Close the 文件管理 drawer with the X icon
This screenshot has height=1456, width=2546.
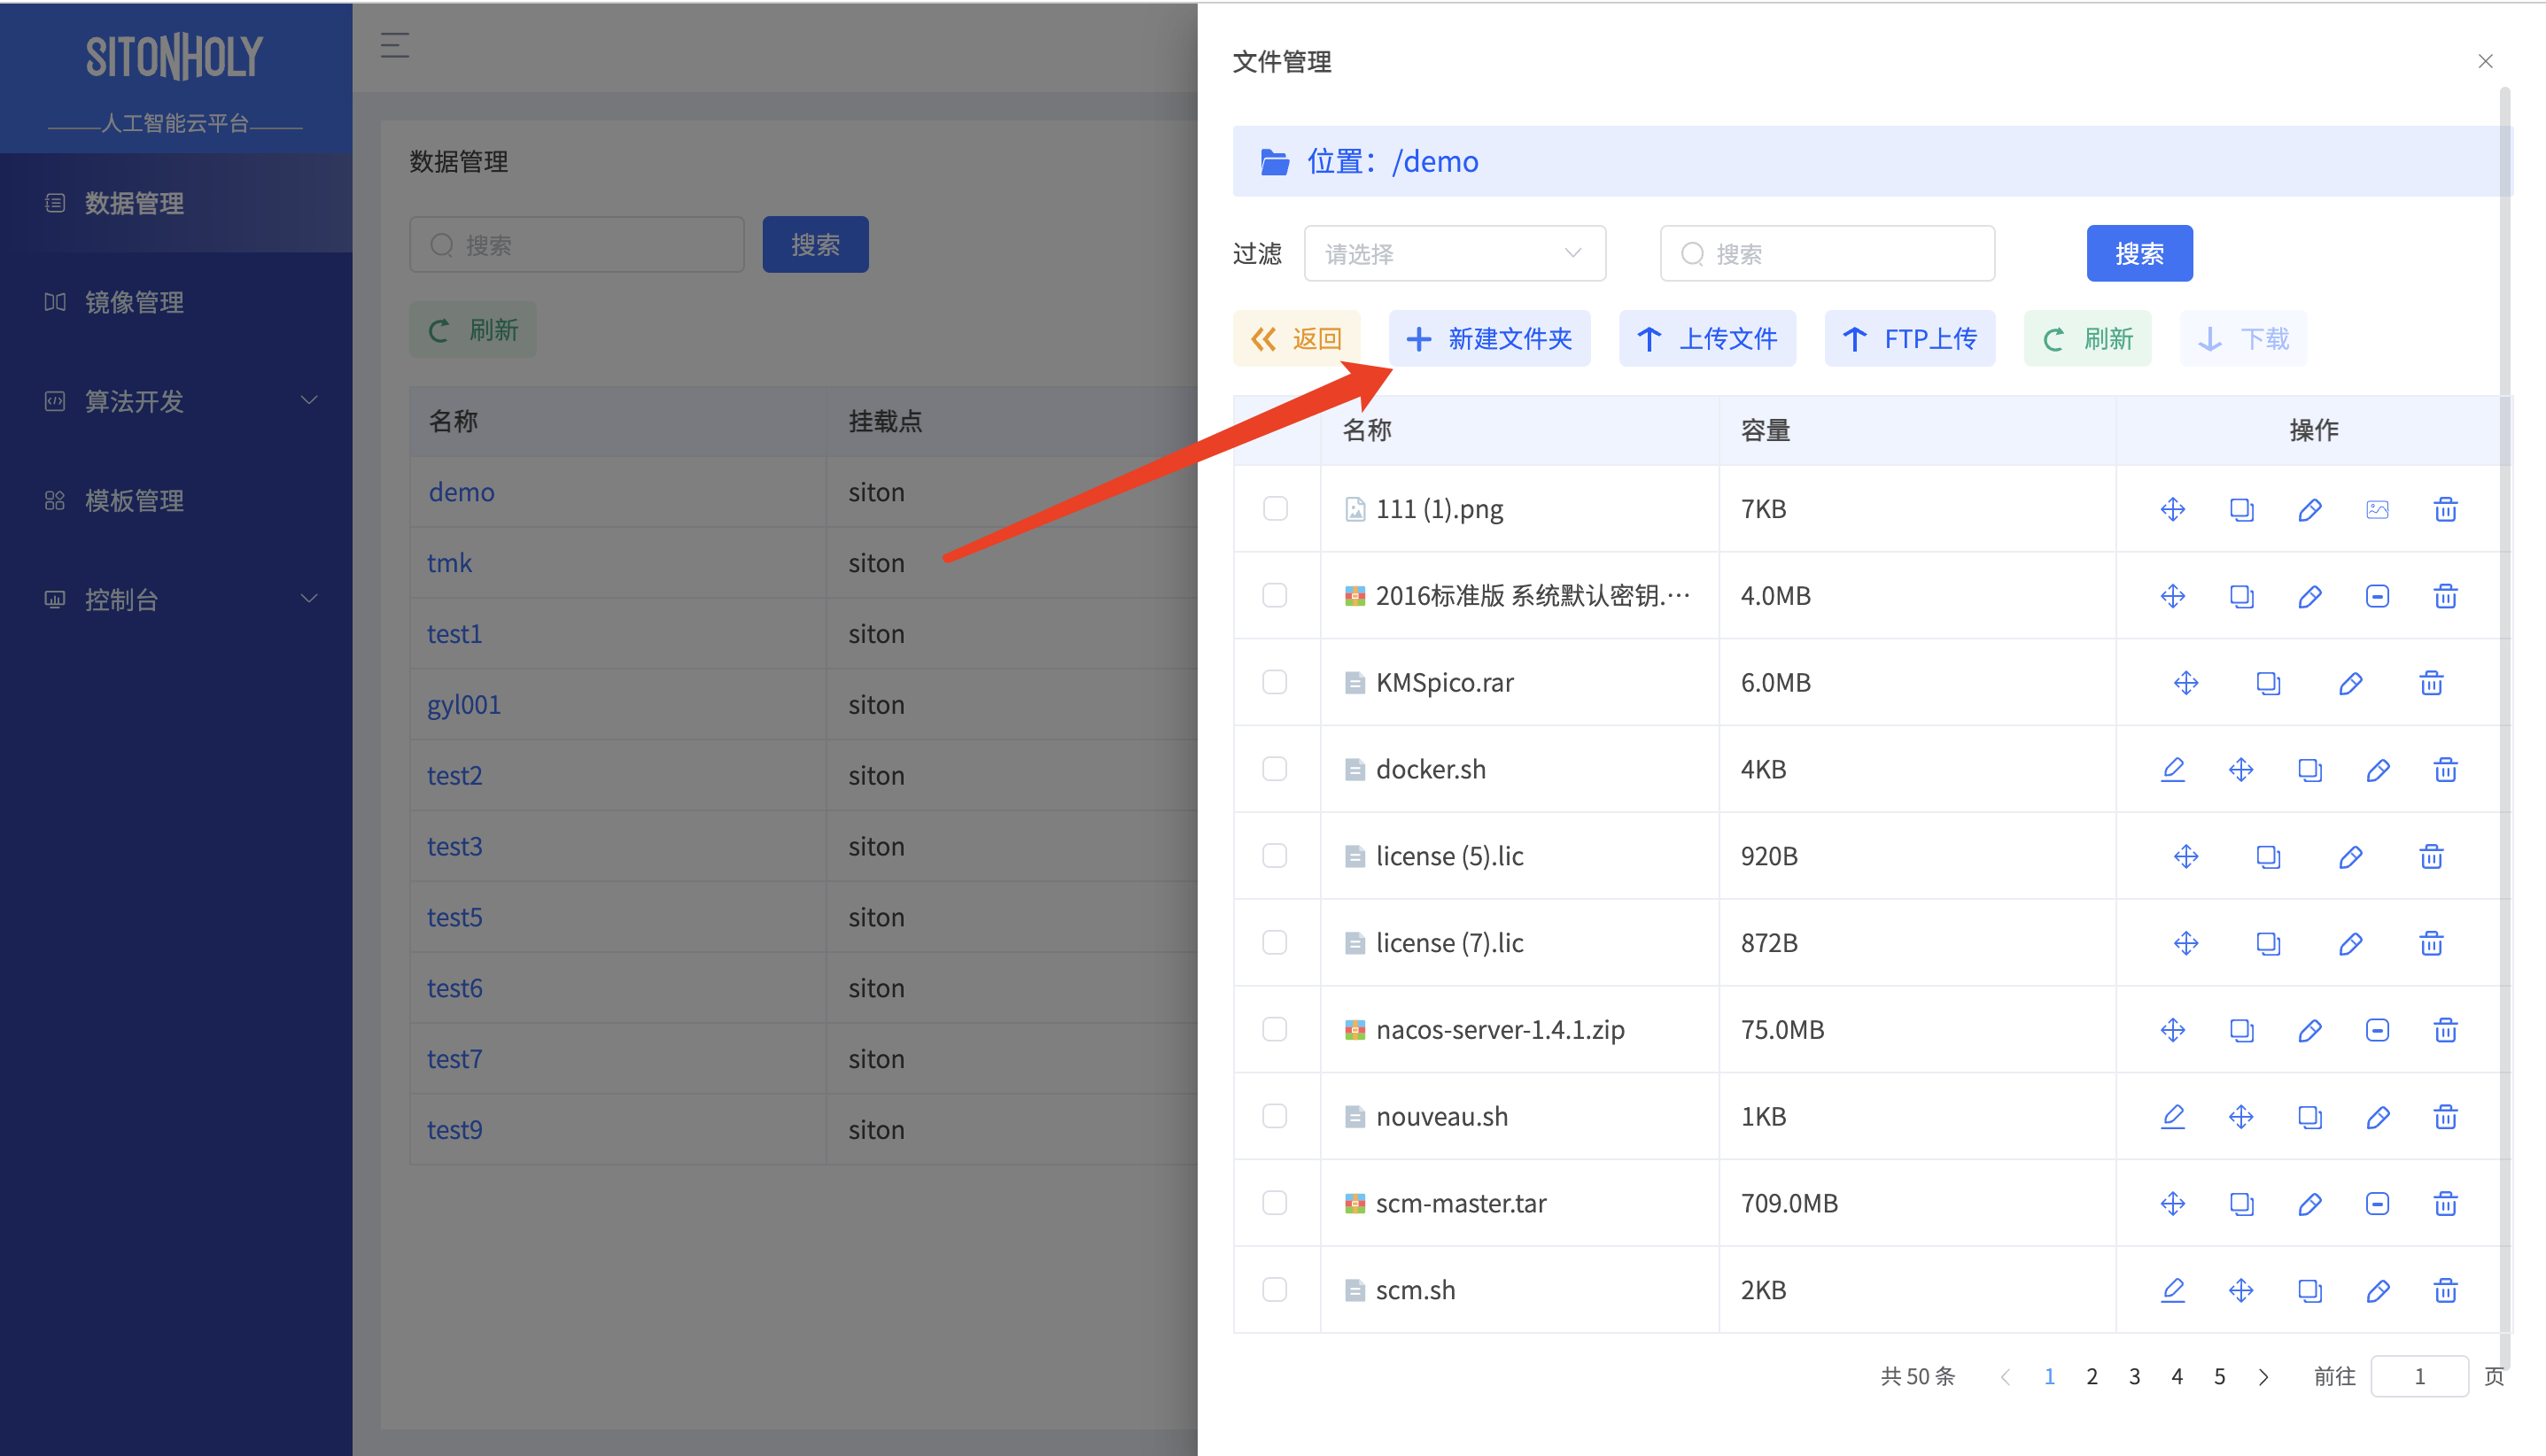click(x=2485, y=61)
